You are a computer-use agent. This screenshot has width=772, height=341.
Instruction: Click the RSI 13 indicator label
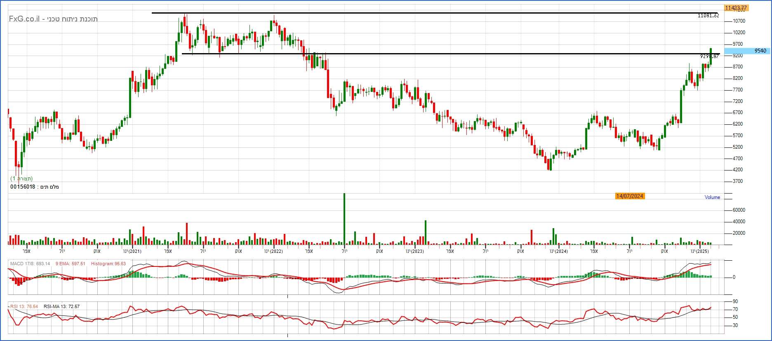pos(24,306)
